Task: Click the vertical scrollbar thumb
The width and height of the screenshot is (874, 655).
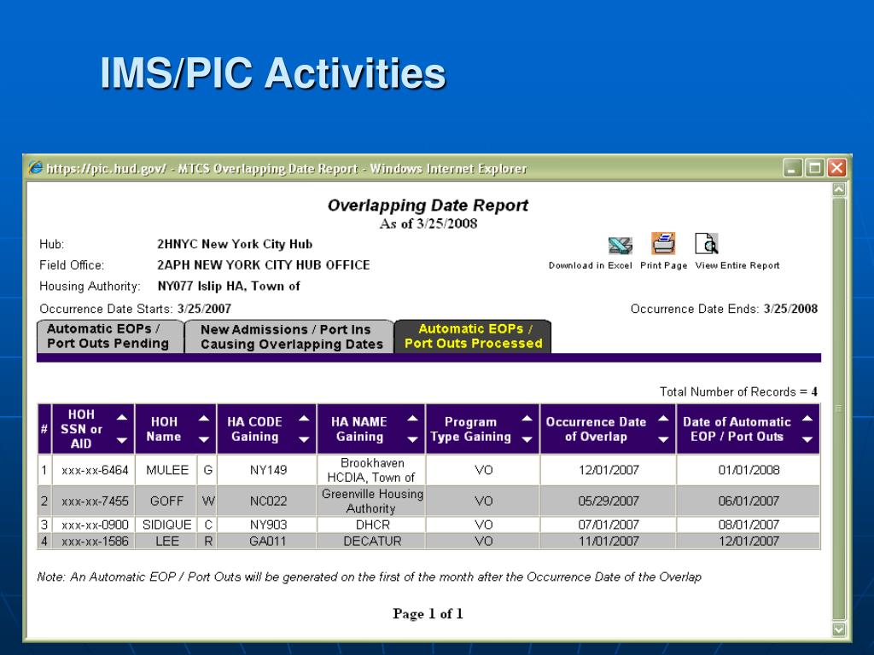Action: click(839, 409)
